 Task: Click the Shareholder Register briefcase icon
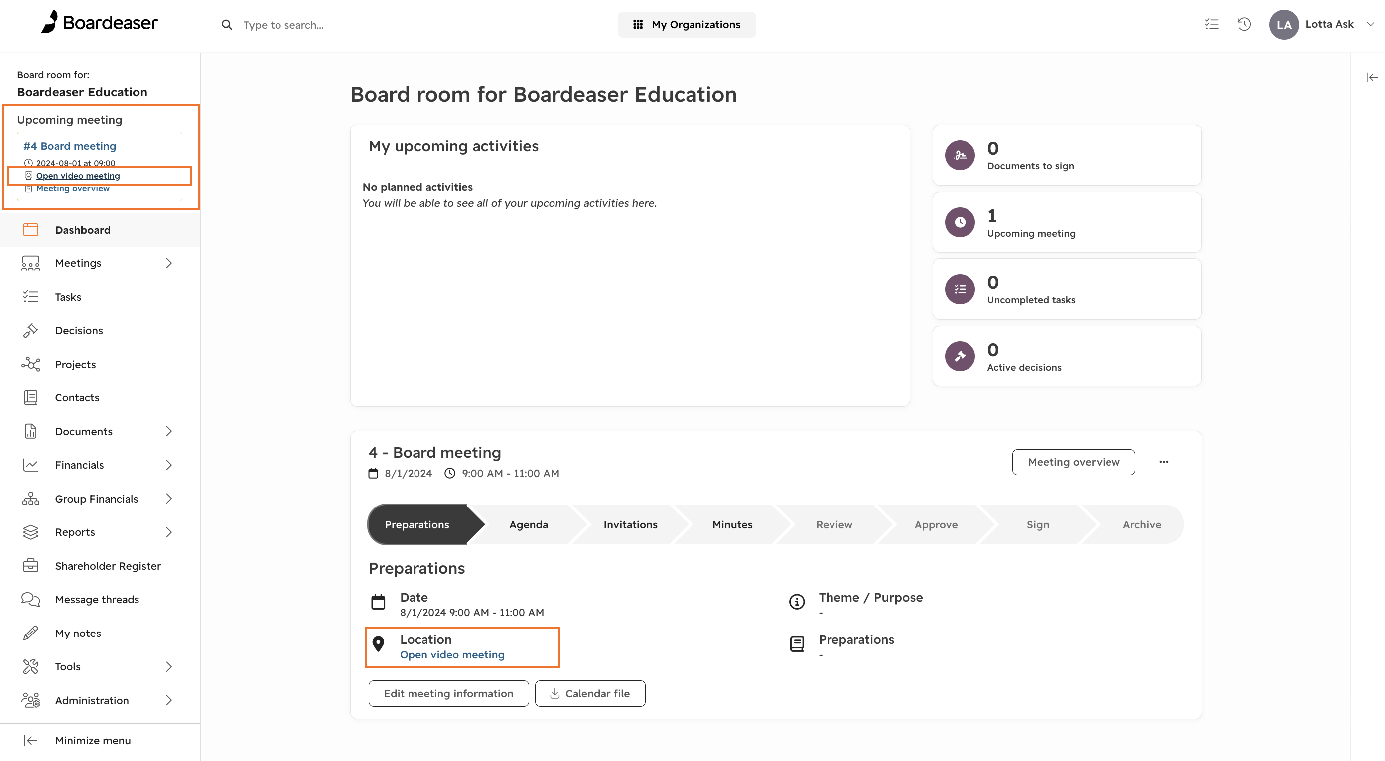click(x=31, y=565)
